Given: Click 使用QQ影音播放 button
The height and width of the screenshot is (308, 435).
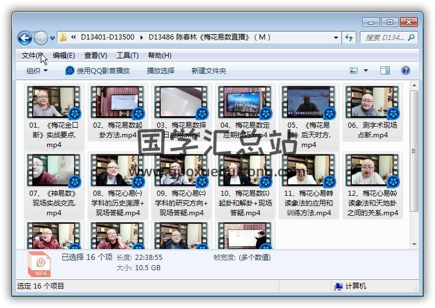Looking at the screenshot, I should pyautogui.click(x=98, y=71).
